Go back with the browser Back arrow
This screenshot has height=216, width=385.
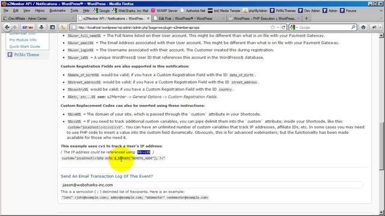tap(7, 28)
